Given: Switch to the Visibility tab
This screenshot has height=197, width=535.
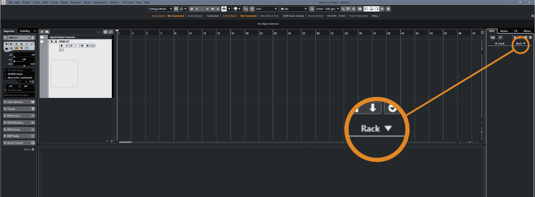Looking at the screenshot, I should (x=24, y=31).
